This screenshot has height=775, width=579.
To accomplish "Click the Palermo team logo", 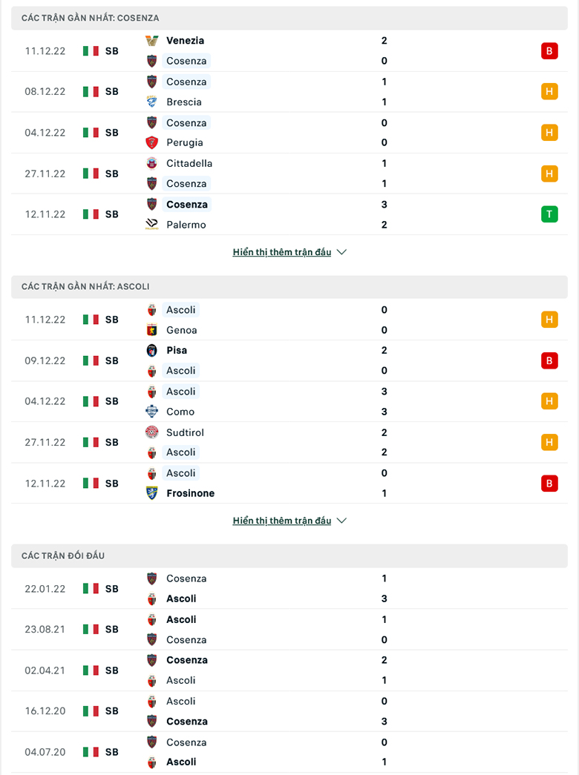I will (x=152, y=225).
